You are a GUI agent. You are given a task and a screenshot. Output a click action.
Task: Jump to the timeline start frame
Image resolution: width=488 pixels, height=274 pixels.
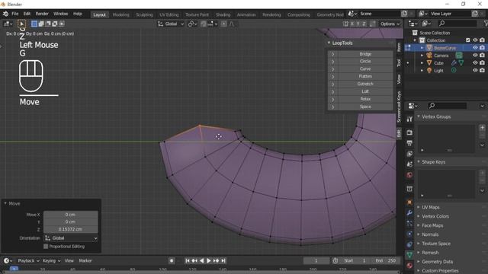[x=188, y=260]
